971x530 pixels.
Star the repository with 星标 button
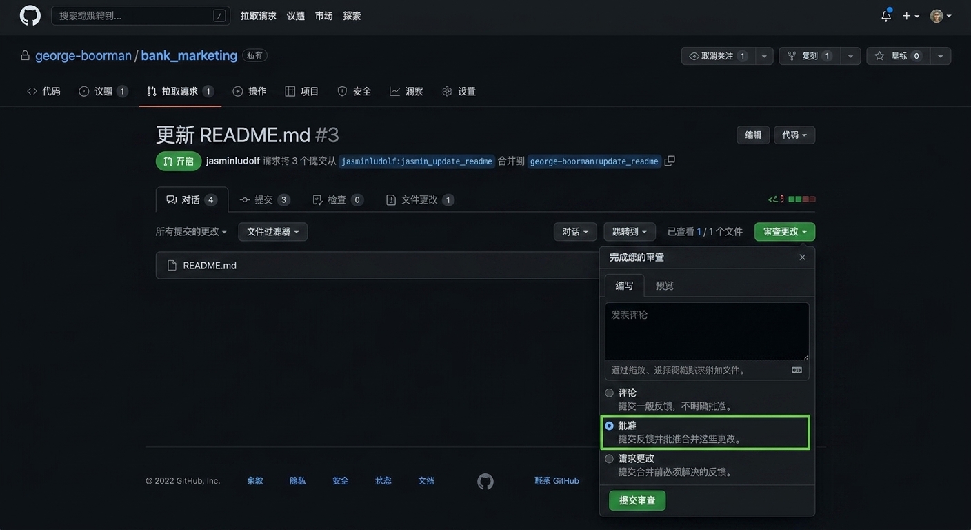tap(899, 56)
